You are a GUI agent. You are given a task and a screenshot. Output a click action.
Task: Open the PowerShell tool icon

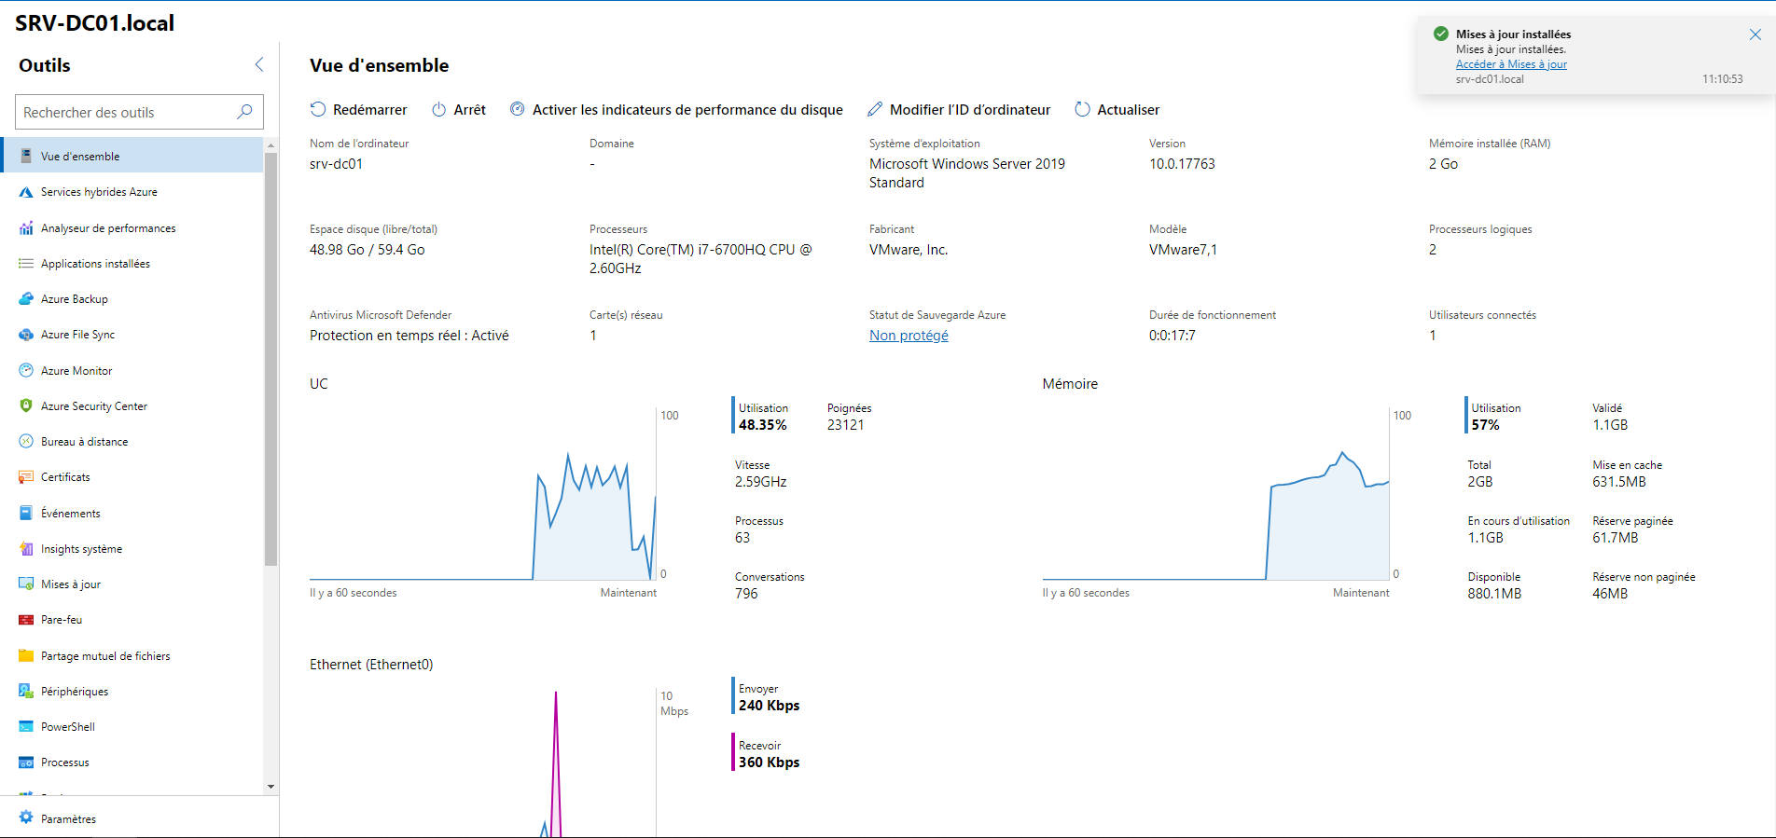(x=26, y=727)
